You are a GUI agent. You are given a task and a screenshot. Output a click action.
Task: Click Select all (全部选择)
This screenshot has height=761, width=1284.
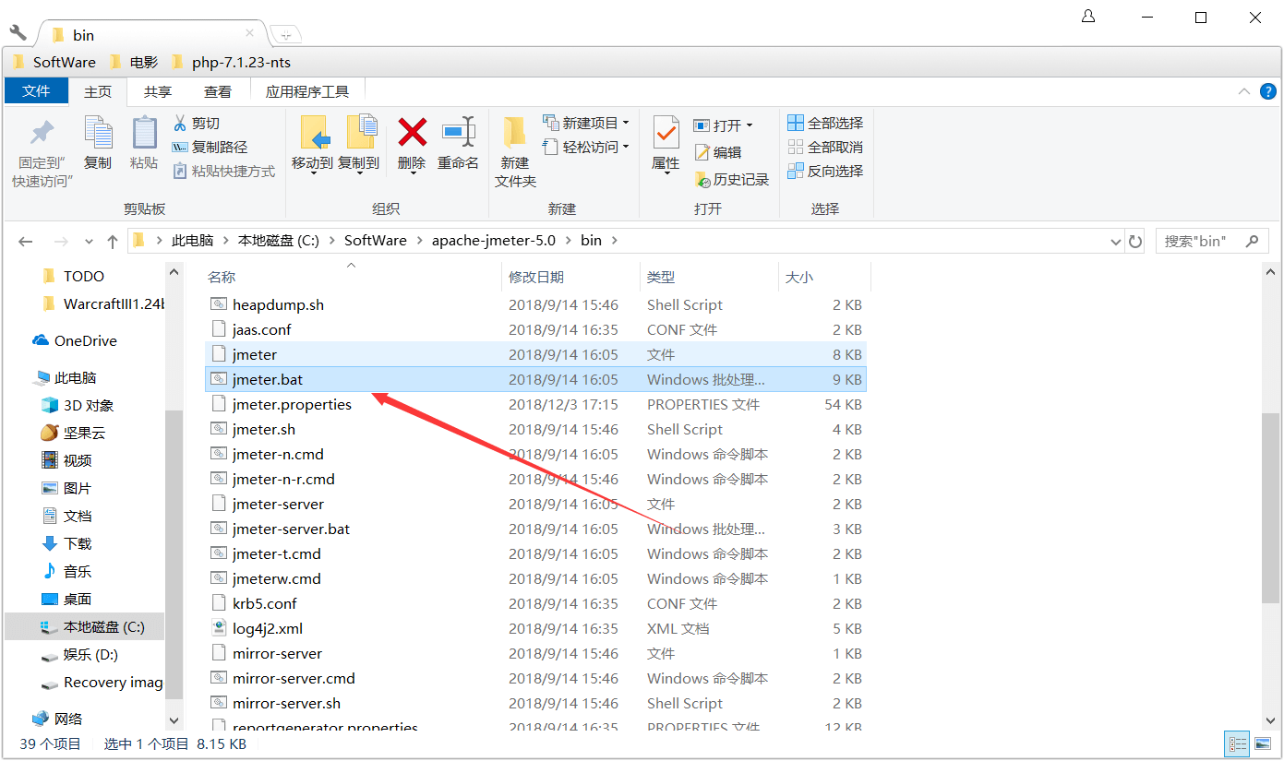(x=825, y=123)
